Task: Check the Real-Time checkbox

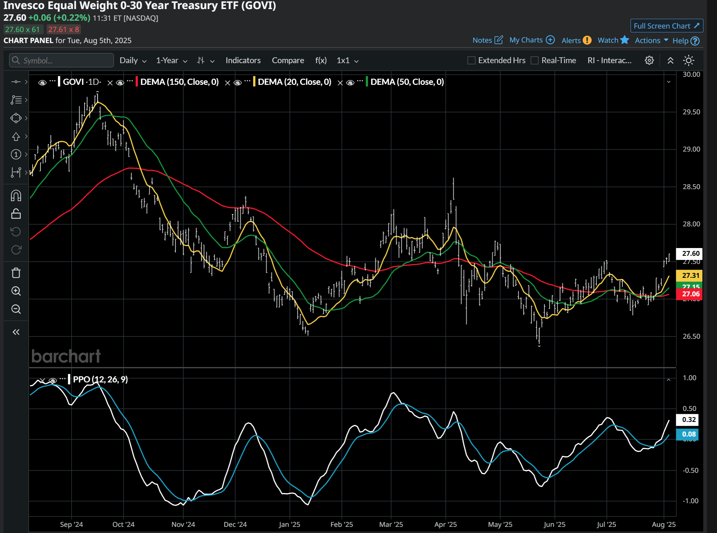Action: 535,61
